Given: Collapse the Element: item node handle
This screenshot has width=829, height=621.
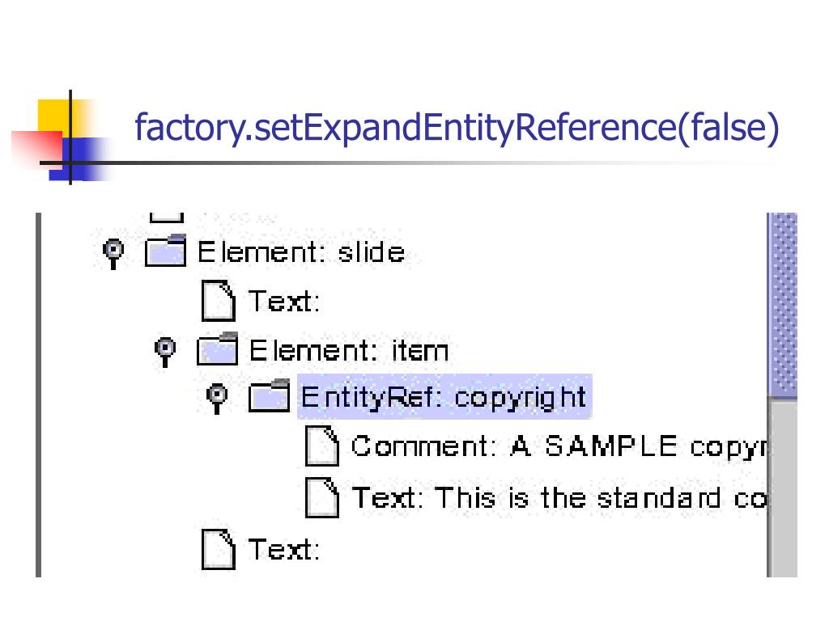Looking at the screenshot, I should coord(165,351).
